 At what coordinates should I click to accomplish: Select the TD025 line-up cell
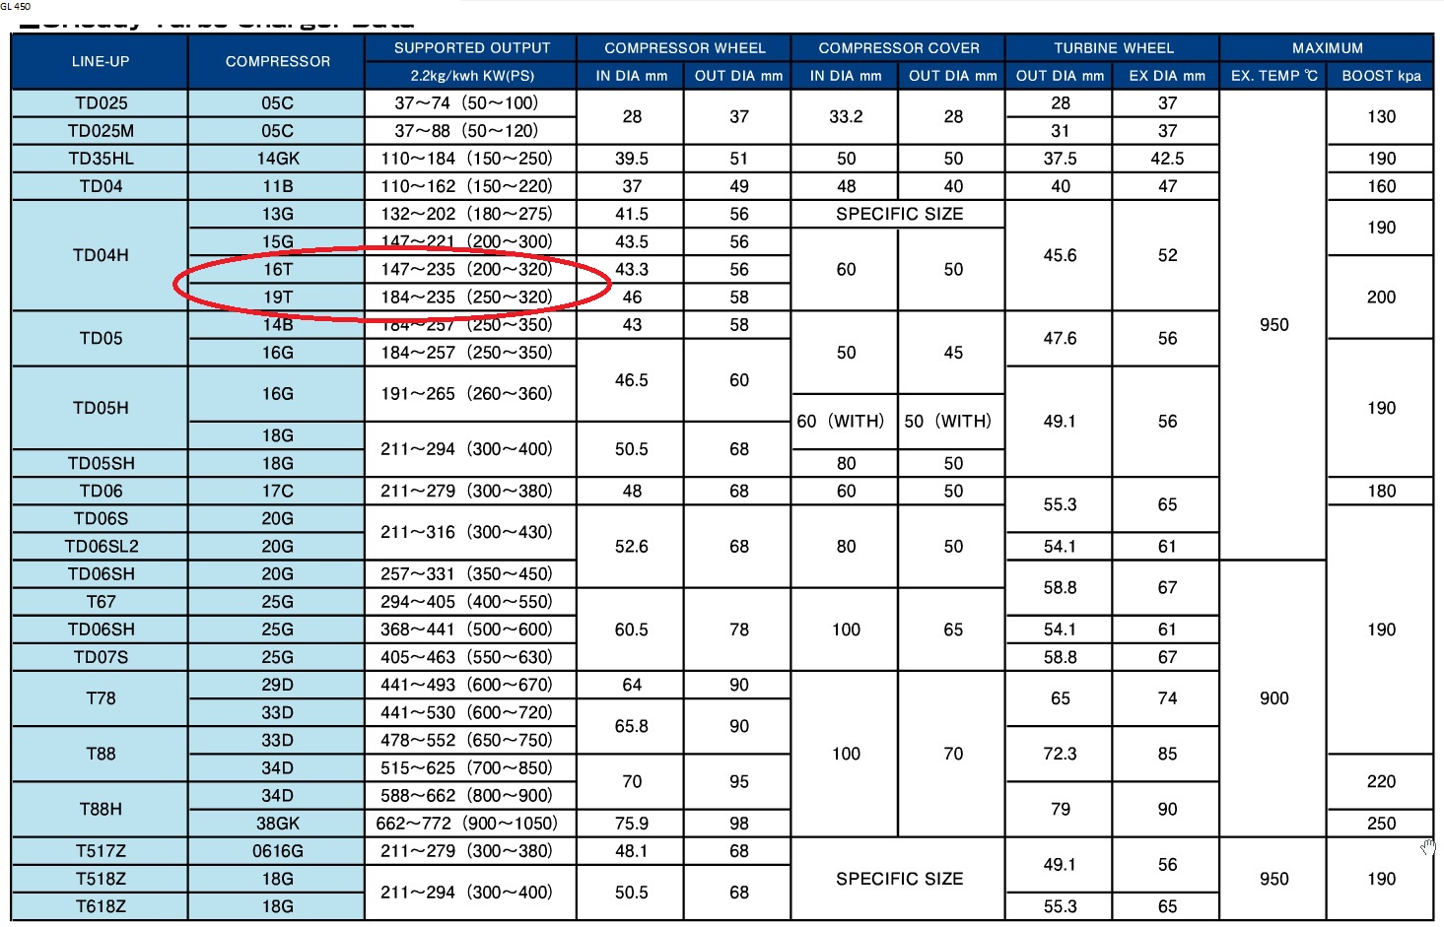point(101,103)
